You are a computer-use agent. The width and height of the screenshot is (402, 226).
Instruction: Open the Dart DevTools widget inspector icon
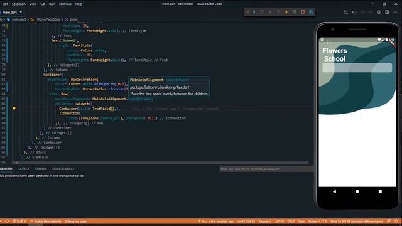tap(311, 12)
